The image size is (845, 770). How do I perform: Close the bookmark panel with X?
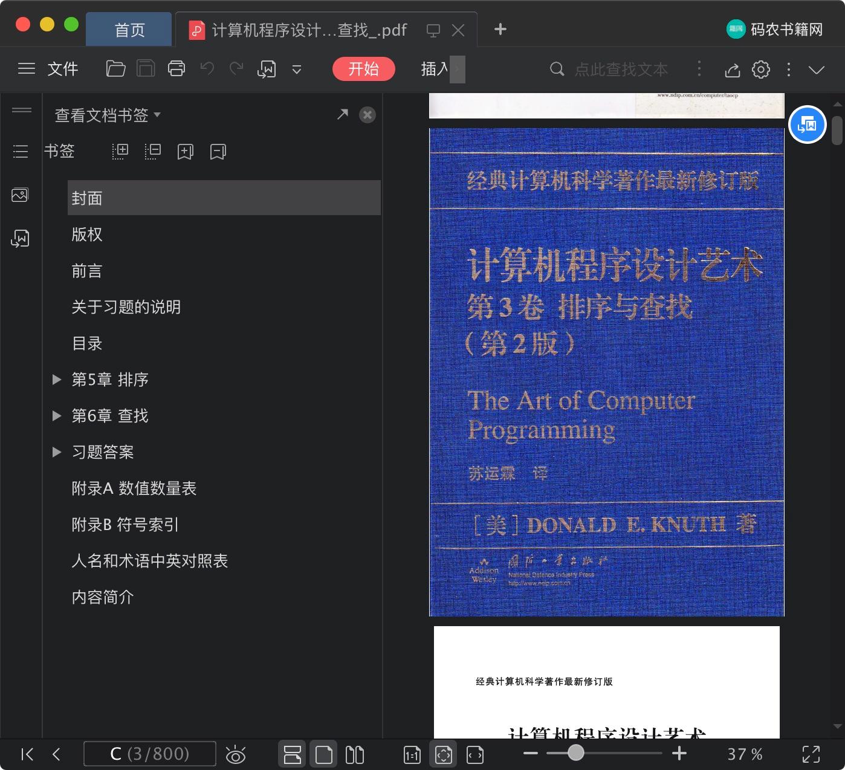pyautogui.click(x=367, y=115)
